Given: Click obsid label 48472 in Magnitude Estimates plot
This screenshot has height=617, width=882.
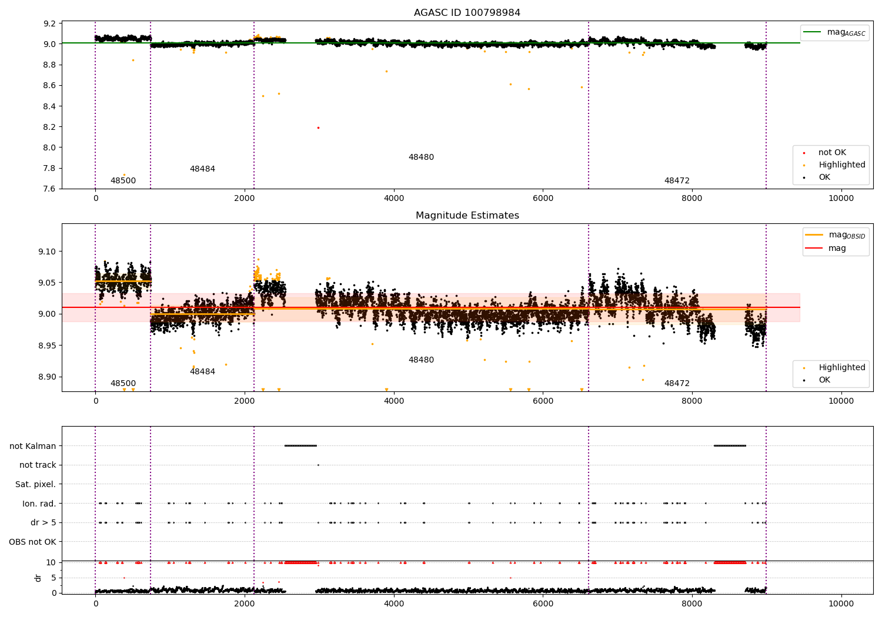Looking at the screenshot, I should [677, 383].
